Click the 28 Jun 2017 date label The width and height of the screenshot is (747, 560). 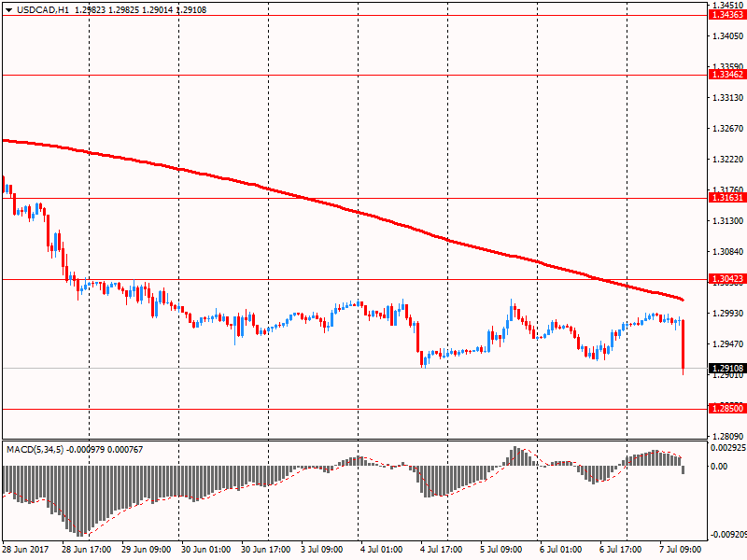click(25, 550)
